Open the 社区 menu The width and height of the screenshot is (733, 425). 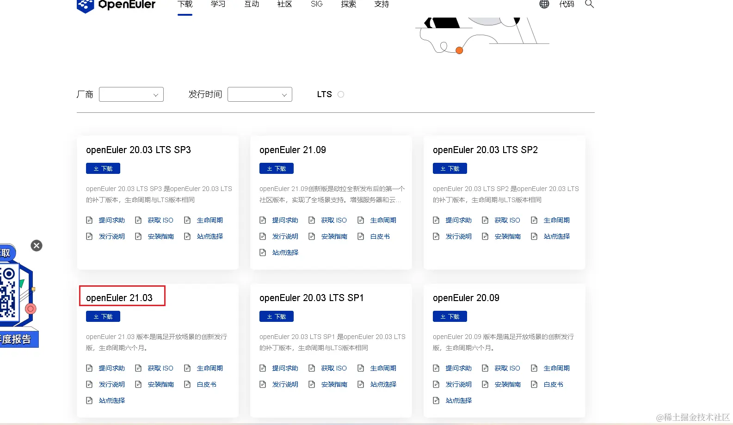click(284, 4)
